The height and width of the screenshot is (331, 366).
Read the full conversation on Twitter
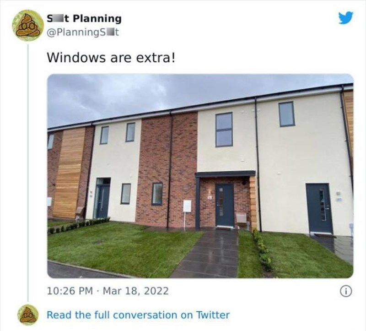point(138,315)
